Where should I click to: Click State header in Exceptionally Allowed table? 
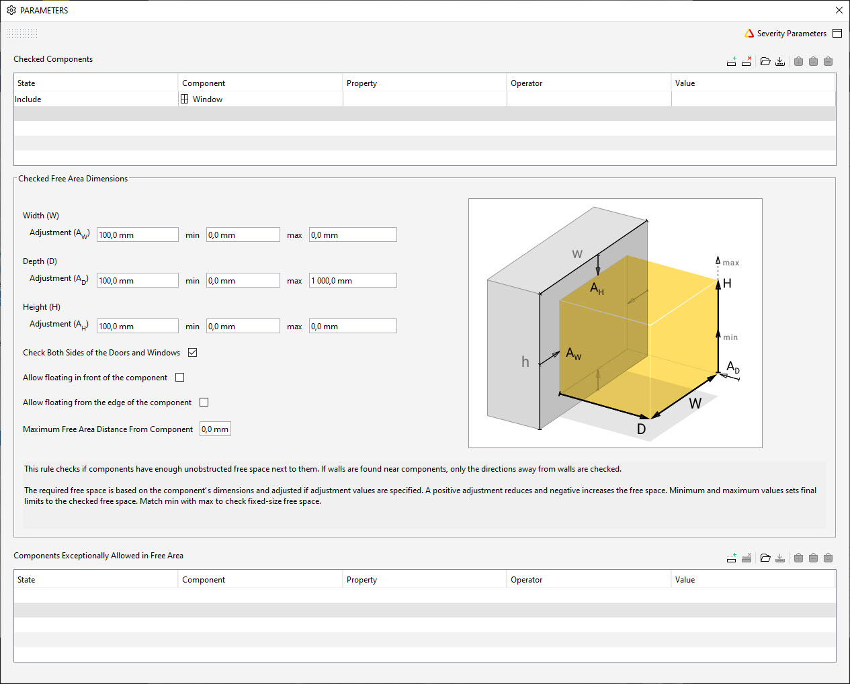(x=96, y=579)
